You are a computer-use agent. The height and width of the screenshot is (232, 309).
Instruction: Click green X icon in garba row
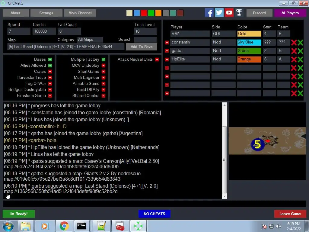[300, 51]
